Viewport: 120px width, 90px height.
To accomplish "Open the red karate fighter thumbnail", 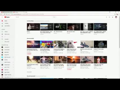I will tap(100, 60).
